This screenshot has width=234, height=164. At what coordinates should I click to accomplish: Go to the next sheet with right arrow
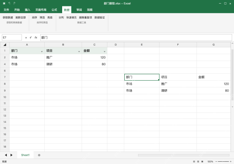click(11, 155)
